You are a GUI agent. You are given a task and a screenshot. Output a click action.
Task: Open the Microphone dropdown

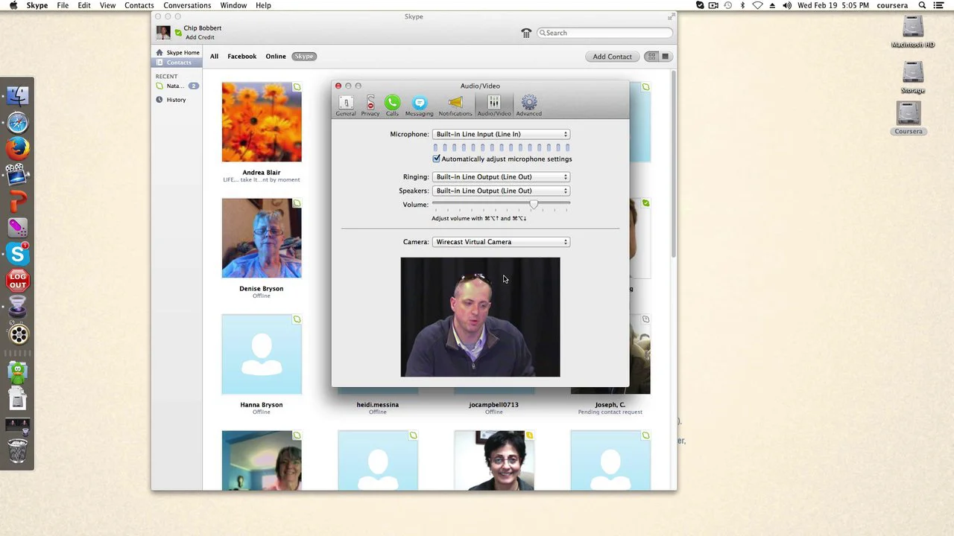(501, 134)
